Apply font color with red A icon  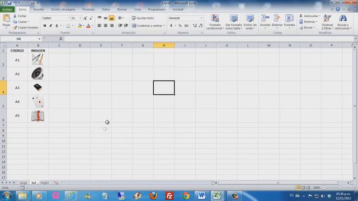point(88,26)
